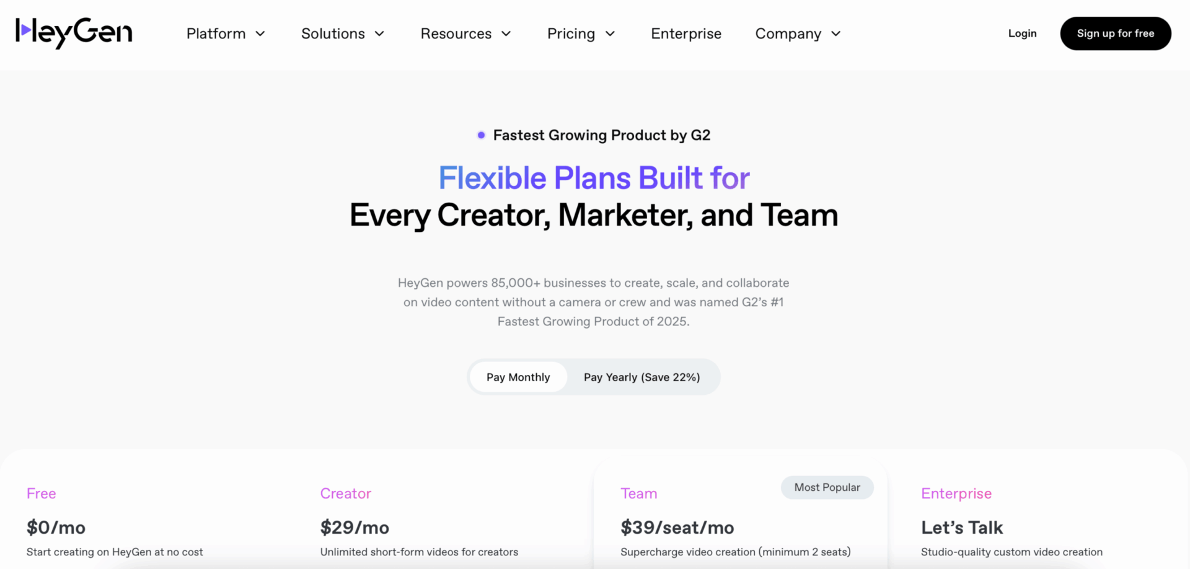Click the Login link
The image size is (1190, 569).
pyautogui.click(x=1022, y=33)
